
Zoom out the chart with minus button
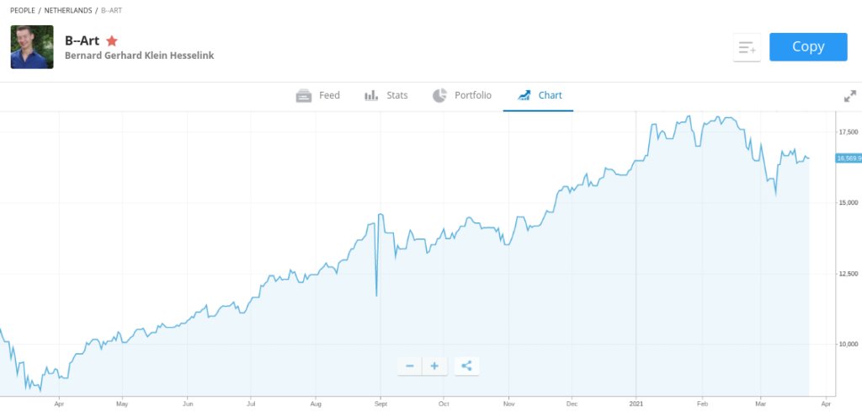coord(410,366)
